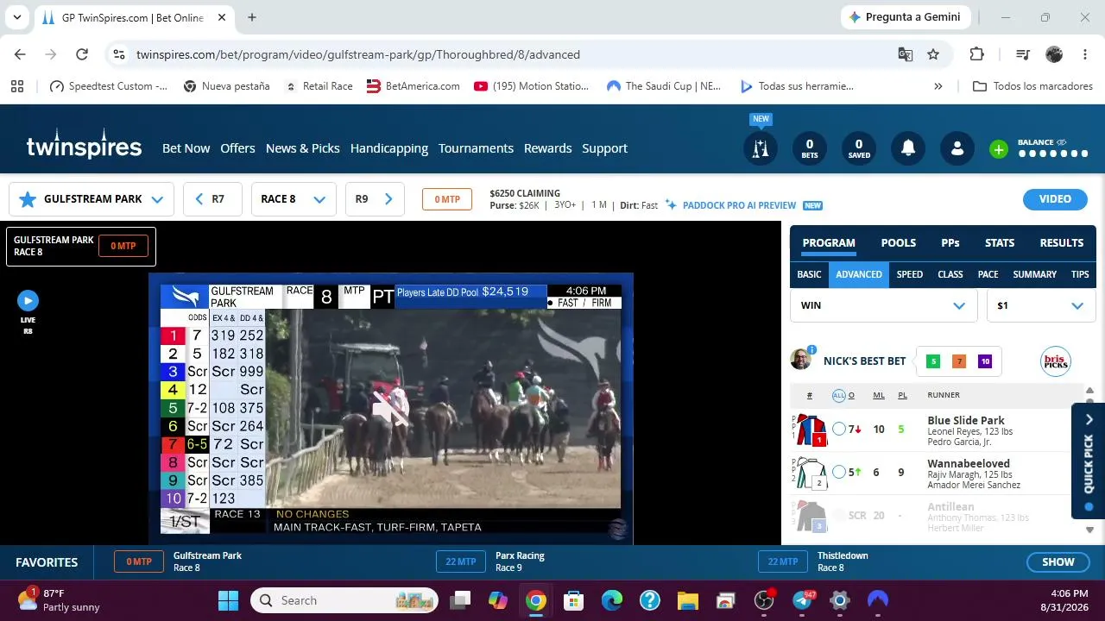Screen dimensions: 1105x621
Task: Click Nick's orange number 7 pick
Action: click(959, 361)
